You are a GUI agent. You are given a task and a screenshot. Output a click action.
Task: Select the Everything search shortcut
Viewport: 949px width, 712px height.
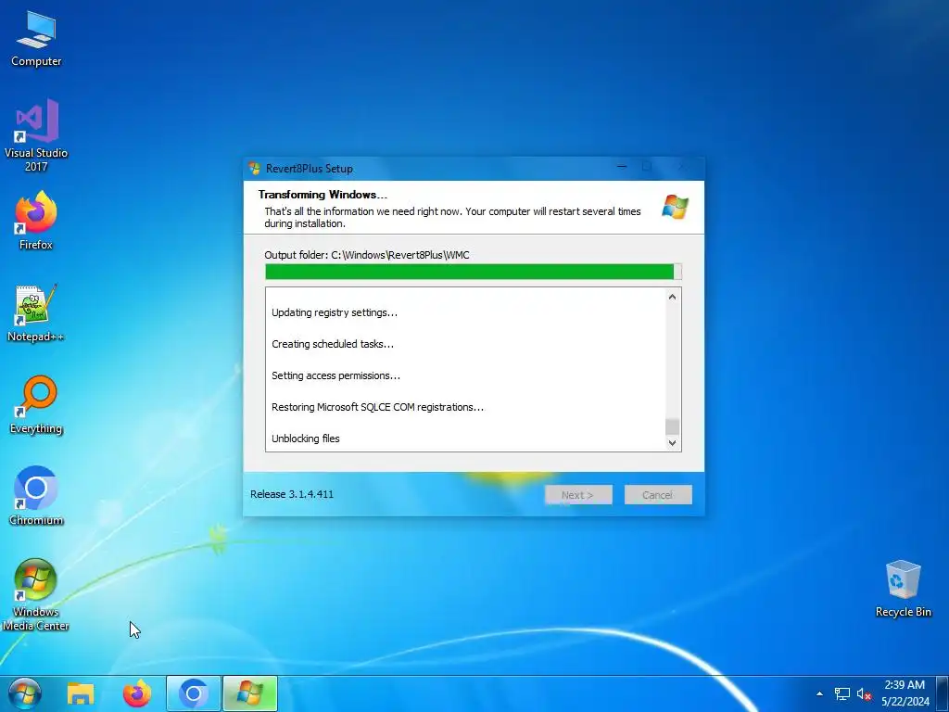coord(36,404)
